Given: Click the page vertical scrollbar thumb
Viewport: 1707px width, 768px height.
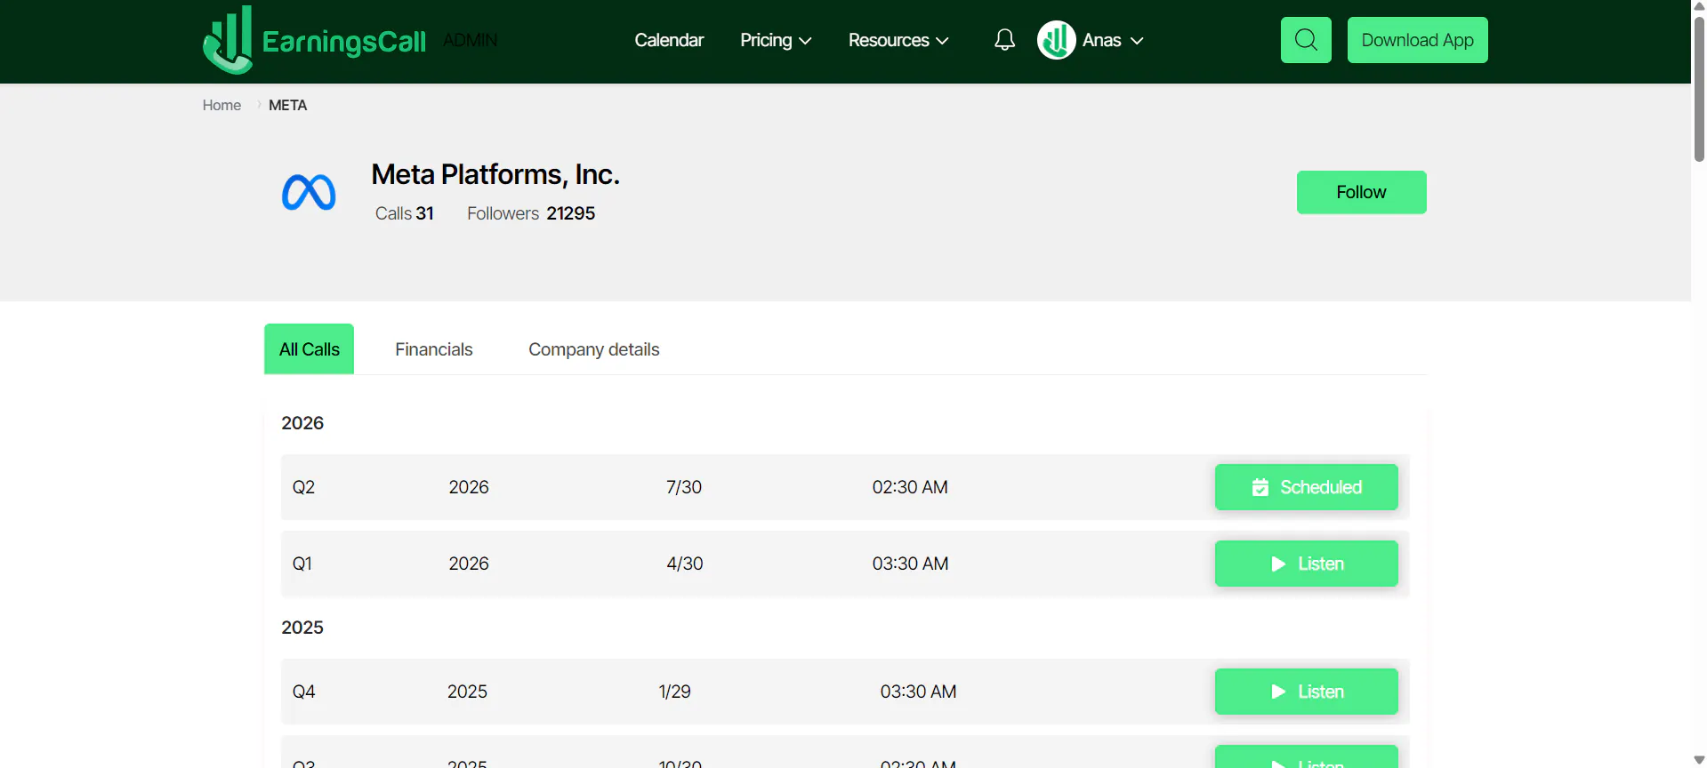Looking at the screenshot, I should tap(1699, 89).
